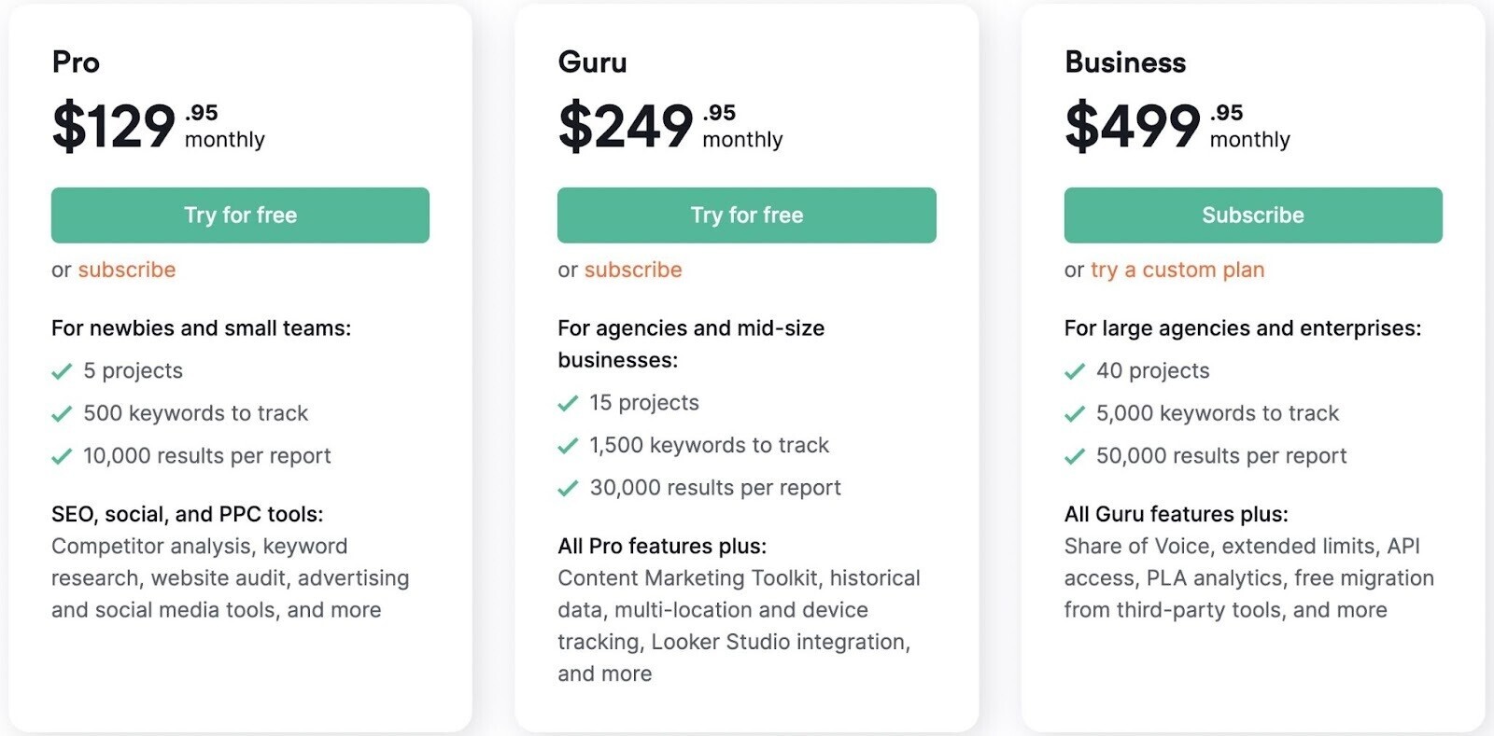This screenshot has height=736, width=1494.
Task: Click Try for free on the Pro plan
Action: (239, 215)
